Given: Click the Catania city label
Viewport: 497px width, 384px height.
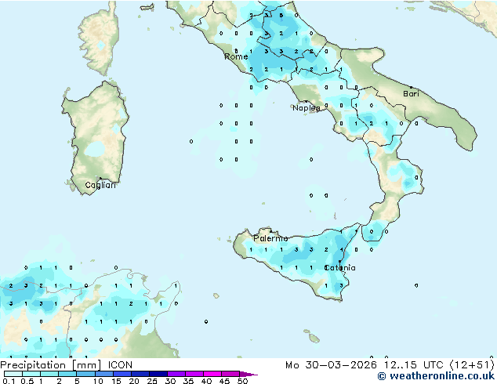Looking at the screenshot, I should click(x=339, y=268).
